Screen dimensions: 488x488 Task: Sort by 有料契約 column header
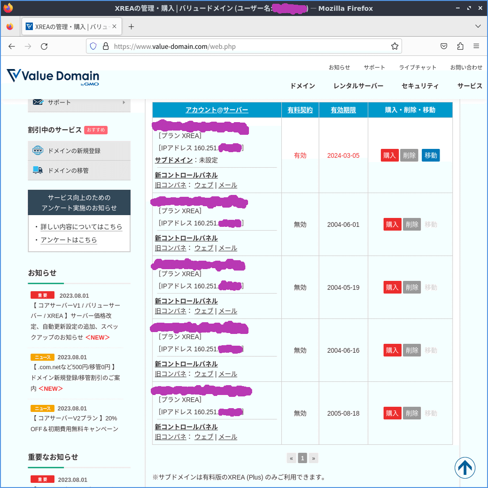300,110
